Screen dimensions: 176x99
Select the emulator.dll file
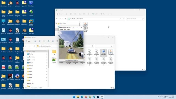(89, 53)
